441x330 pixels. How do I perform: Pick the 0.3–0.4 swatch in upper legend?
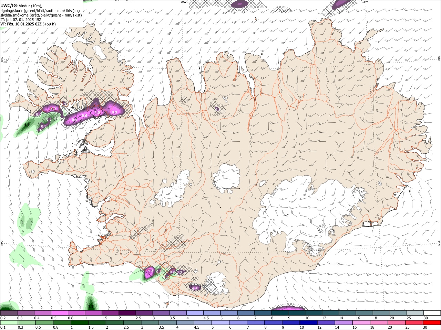[25, 313]
